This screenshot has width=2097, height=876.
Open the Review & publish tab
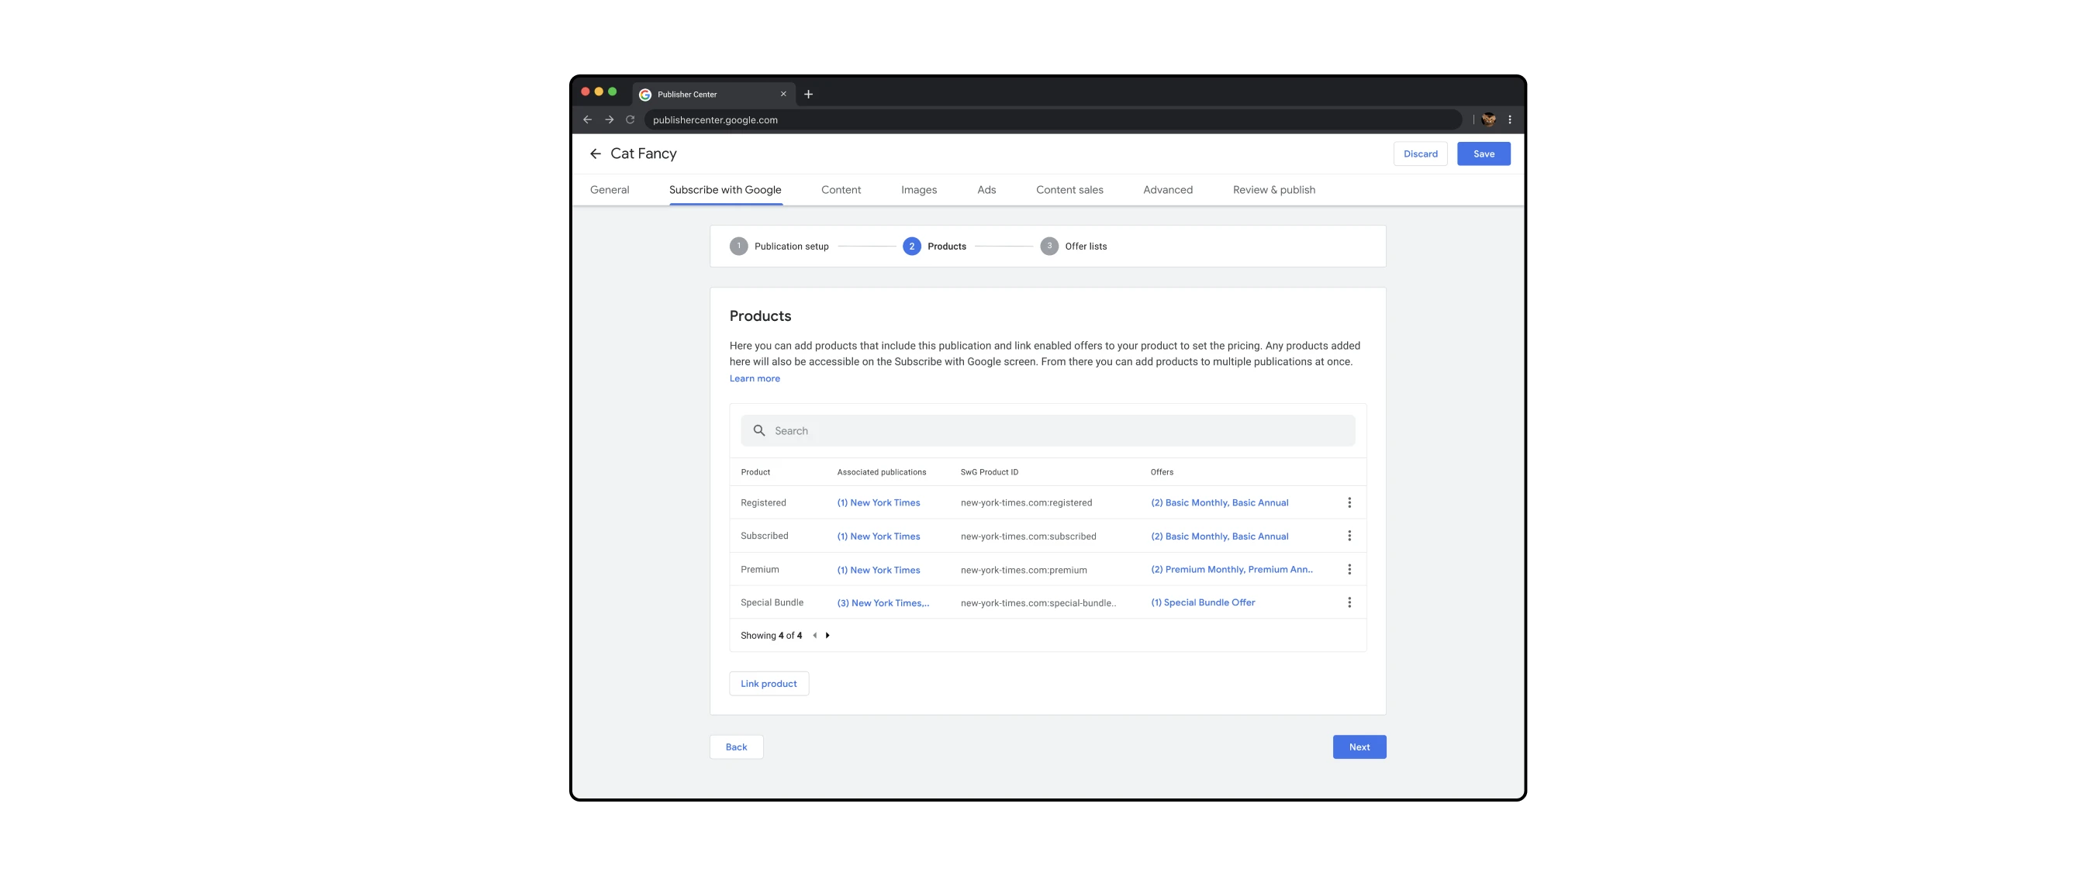1273,189
